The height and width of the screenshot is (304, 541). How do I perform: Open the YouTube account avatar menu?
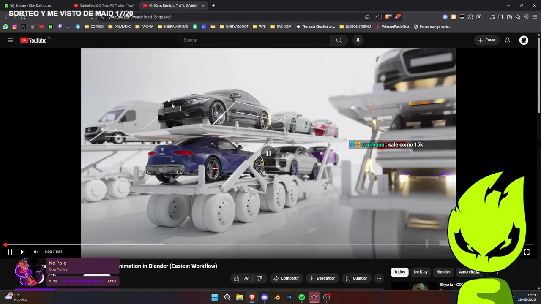tap(524, 40)
